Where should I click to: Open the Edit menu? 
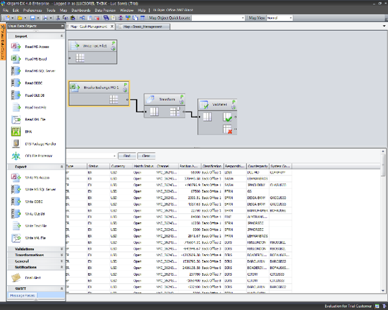pyautogui.click(x=16, y=10)
